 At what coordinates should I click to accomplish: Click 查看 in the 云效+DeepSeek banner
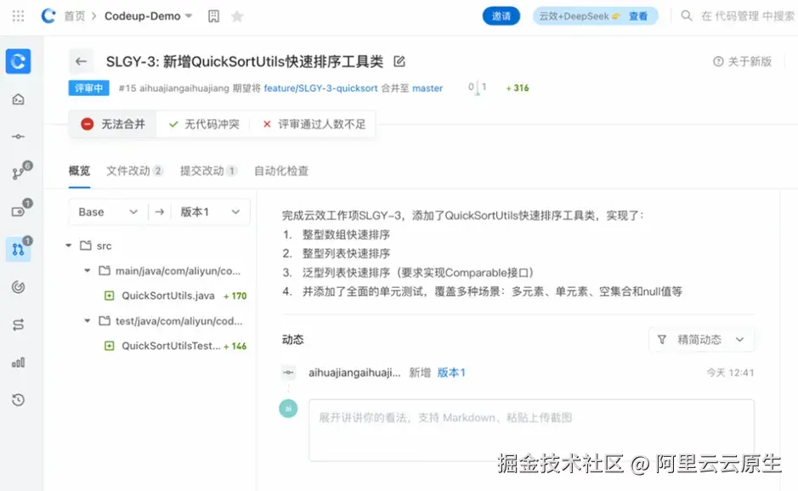point(638,16)
